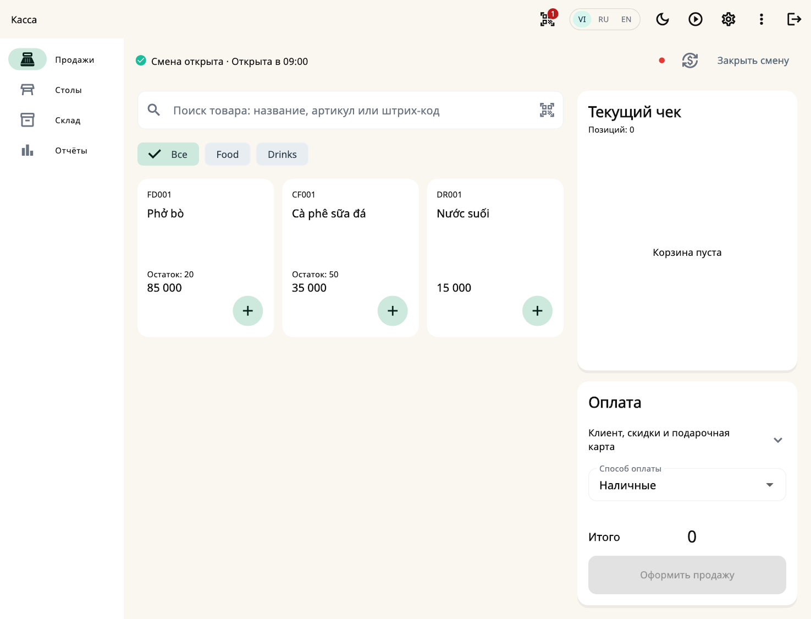
Task: Click the red status indicator dot
Action: tap(662, 61)
